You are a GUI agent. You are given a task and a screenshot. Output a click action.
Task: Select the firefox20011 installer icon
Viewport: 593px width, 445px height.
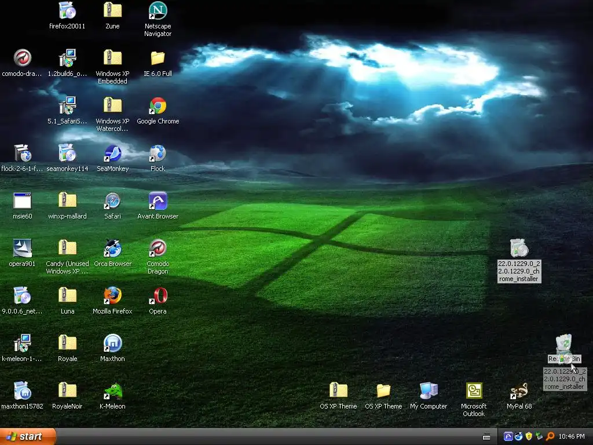[x=67, y=11]
